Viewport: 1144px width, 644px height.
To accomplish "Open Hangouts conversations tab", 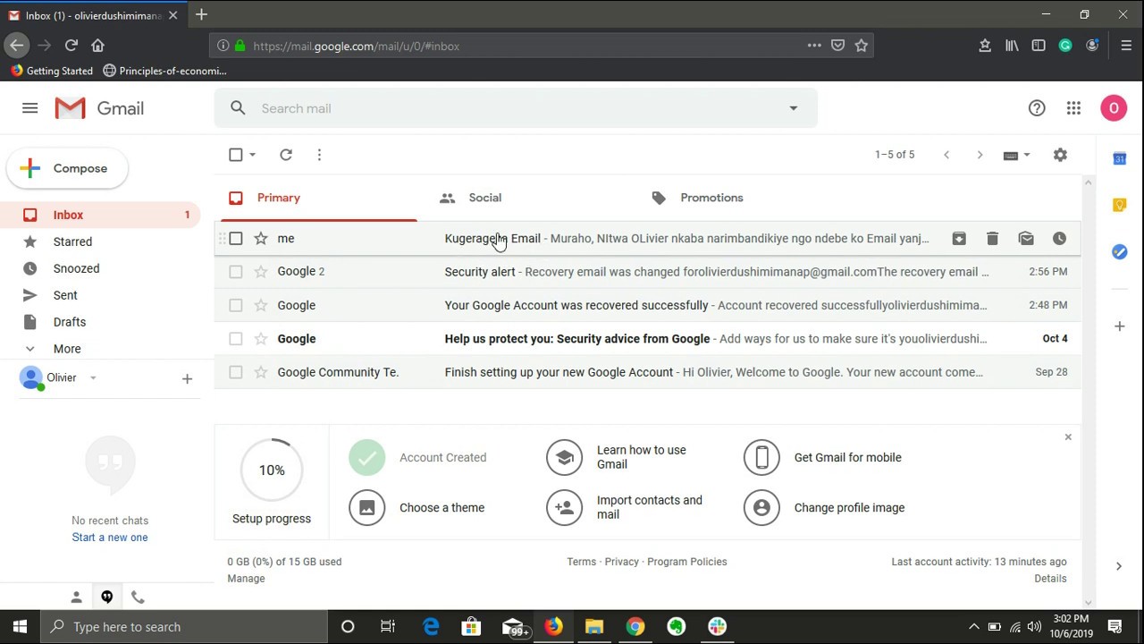I will point(107,597).
